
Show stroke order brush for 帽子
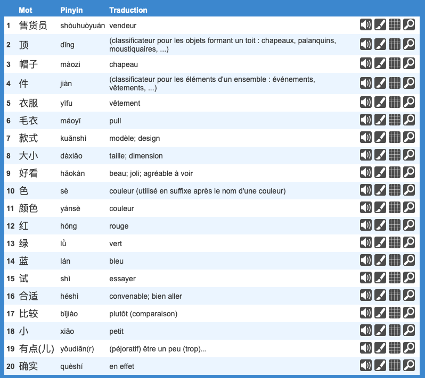coord(380,64)
